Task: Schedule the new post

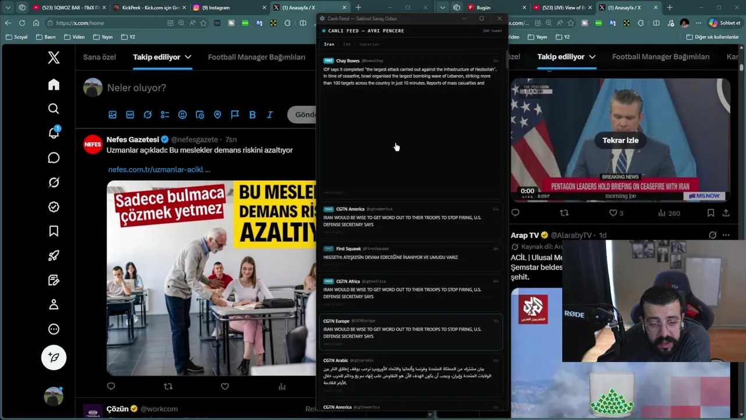Action: click(x=200, y=115)
